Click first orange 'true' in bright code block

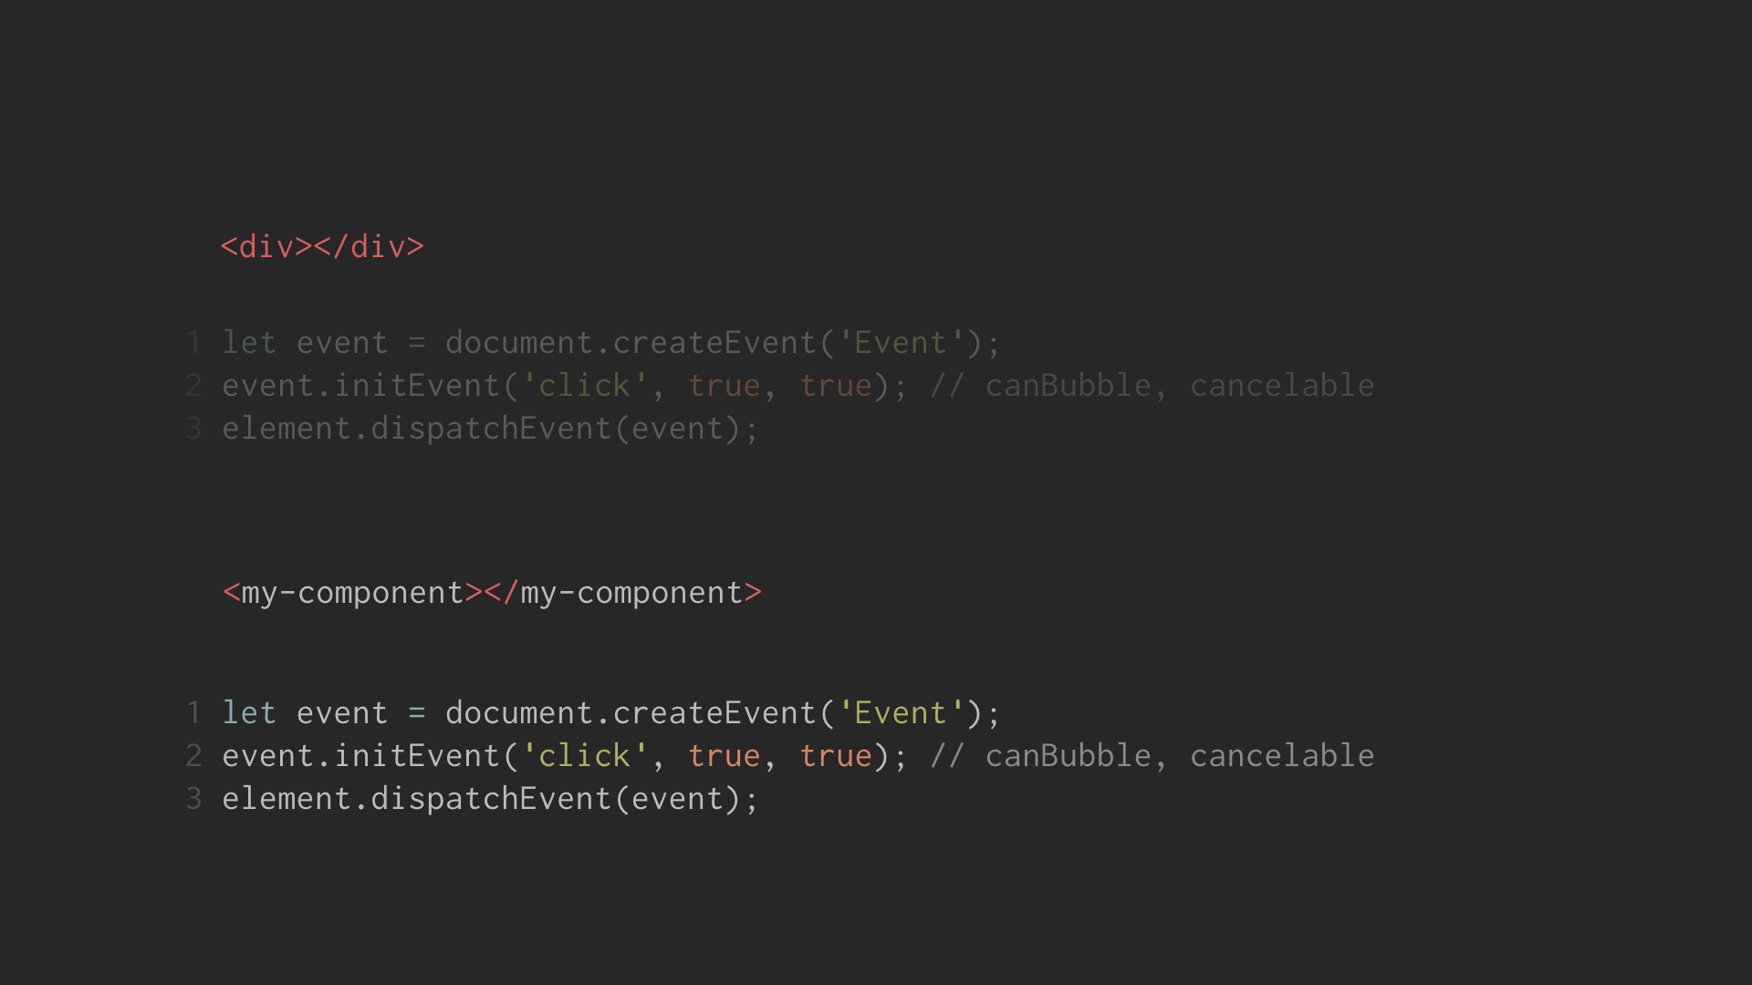pyautogui.click(x=725, y=756)
